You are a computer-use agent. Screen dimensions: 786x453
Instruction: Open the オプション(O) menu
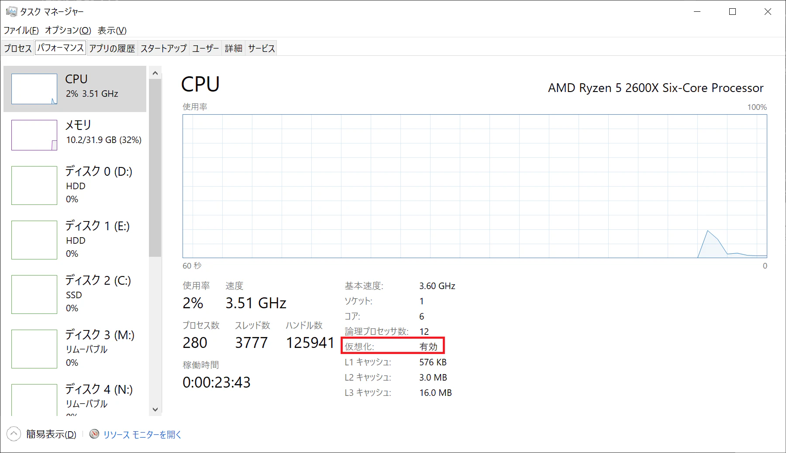click(68, 30)
